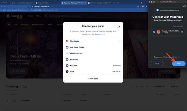187x111 pixels.
Task: Switch to the Top tab
Action: [25, 87]
